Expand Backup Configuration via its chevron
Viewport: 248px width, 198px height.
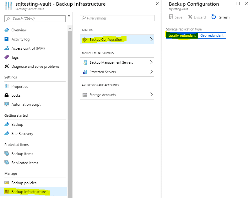click(x=151, y=39)
